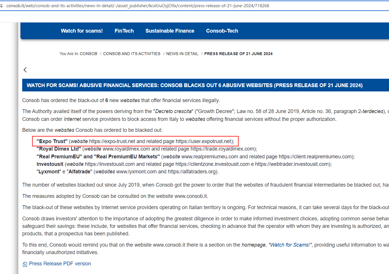Open the Press Release PDF version link
The image size is (389, 274).
(x=60, y=264)
